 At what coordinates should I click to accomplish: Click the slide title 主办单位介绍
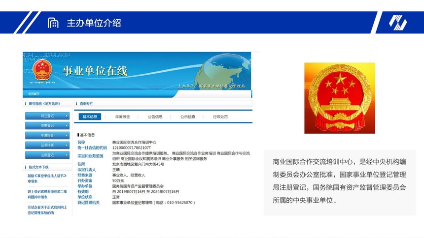(94, 23)
